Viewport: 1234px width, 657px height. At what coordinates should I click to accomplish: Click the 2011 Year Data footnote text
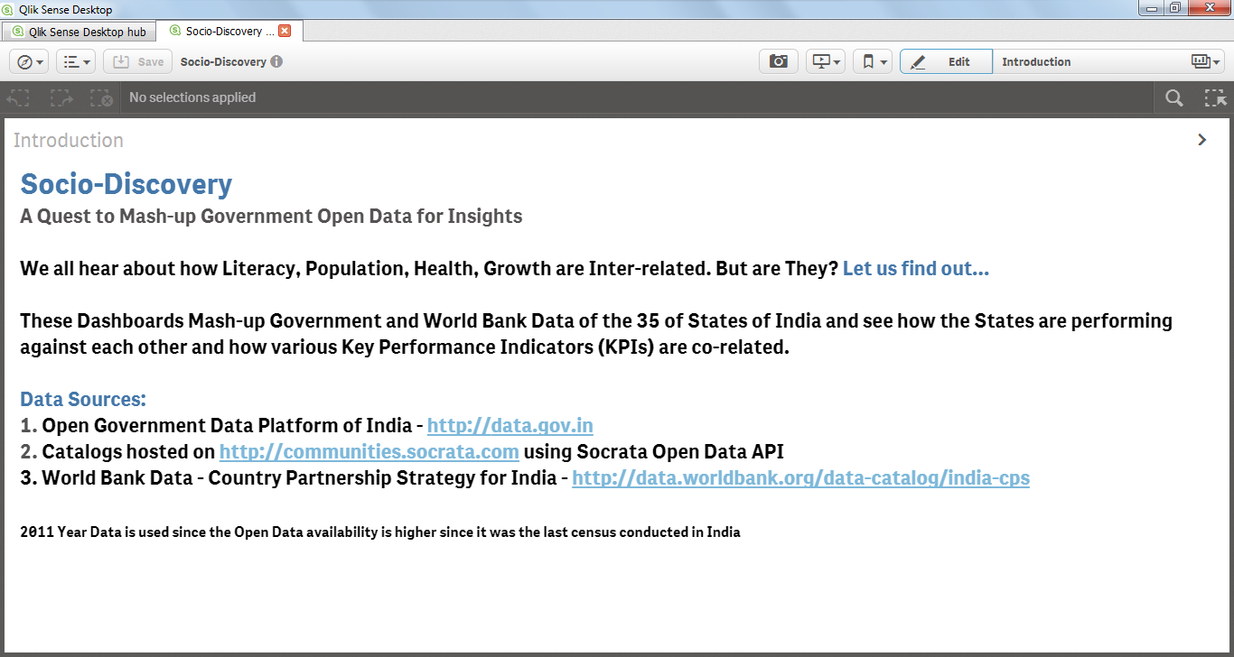[x=380, y=532]
